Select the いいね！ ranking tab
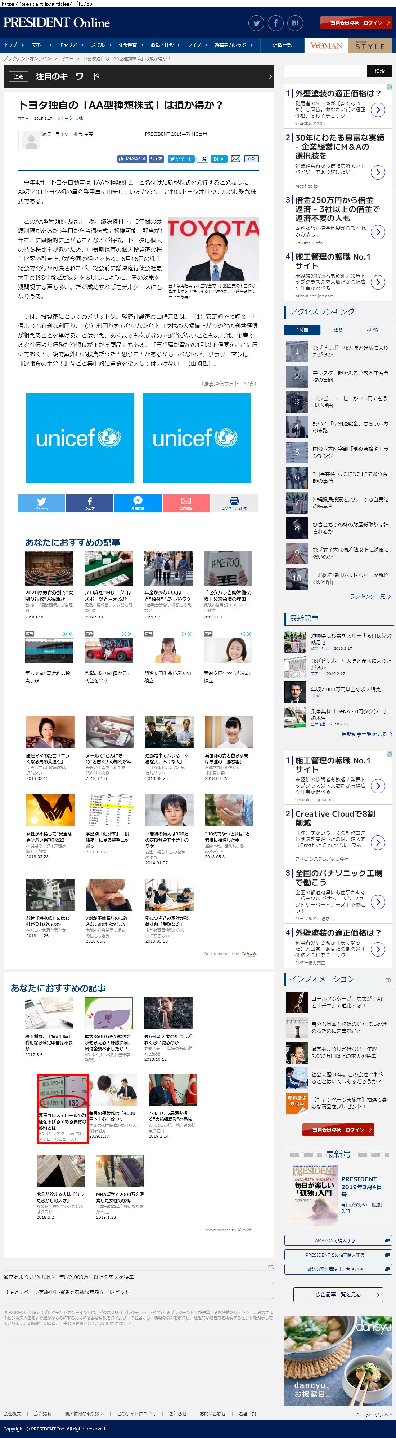Screen dimensions: 396x1438 [373, 329]
